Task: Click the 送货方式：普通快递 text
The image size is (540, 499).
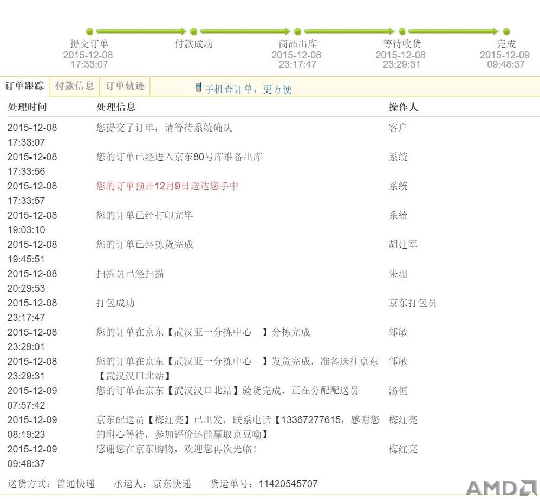Action: pyautogui.click(x=51, y=484)
